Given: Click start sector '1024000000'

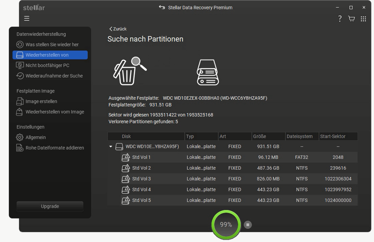Looking at the screenshot, I should pyautogui.click(x=338, y=200).
